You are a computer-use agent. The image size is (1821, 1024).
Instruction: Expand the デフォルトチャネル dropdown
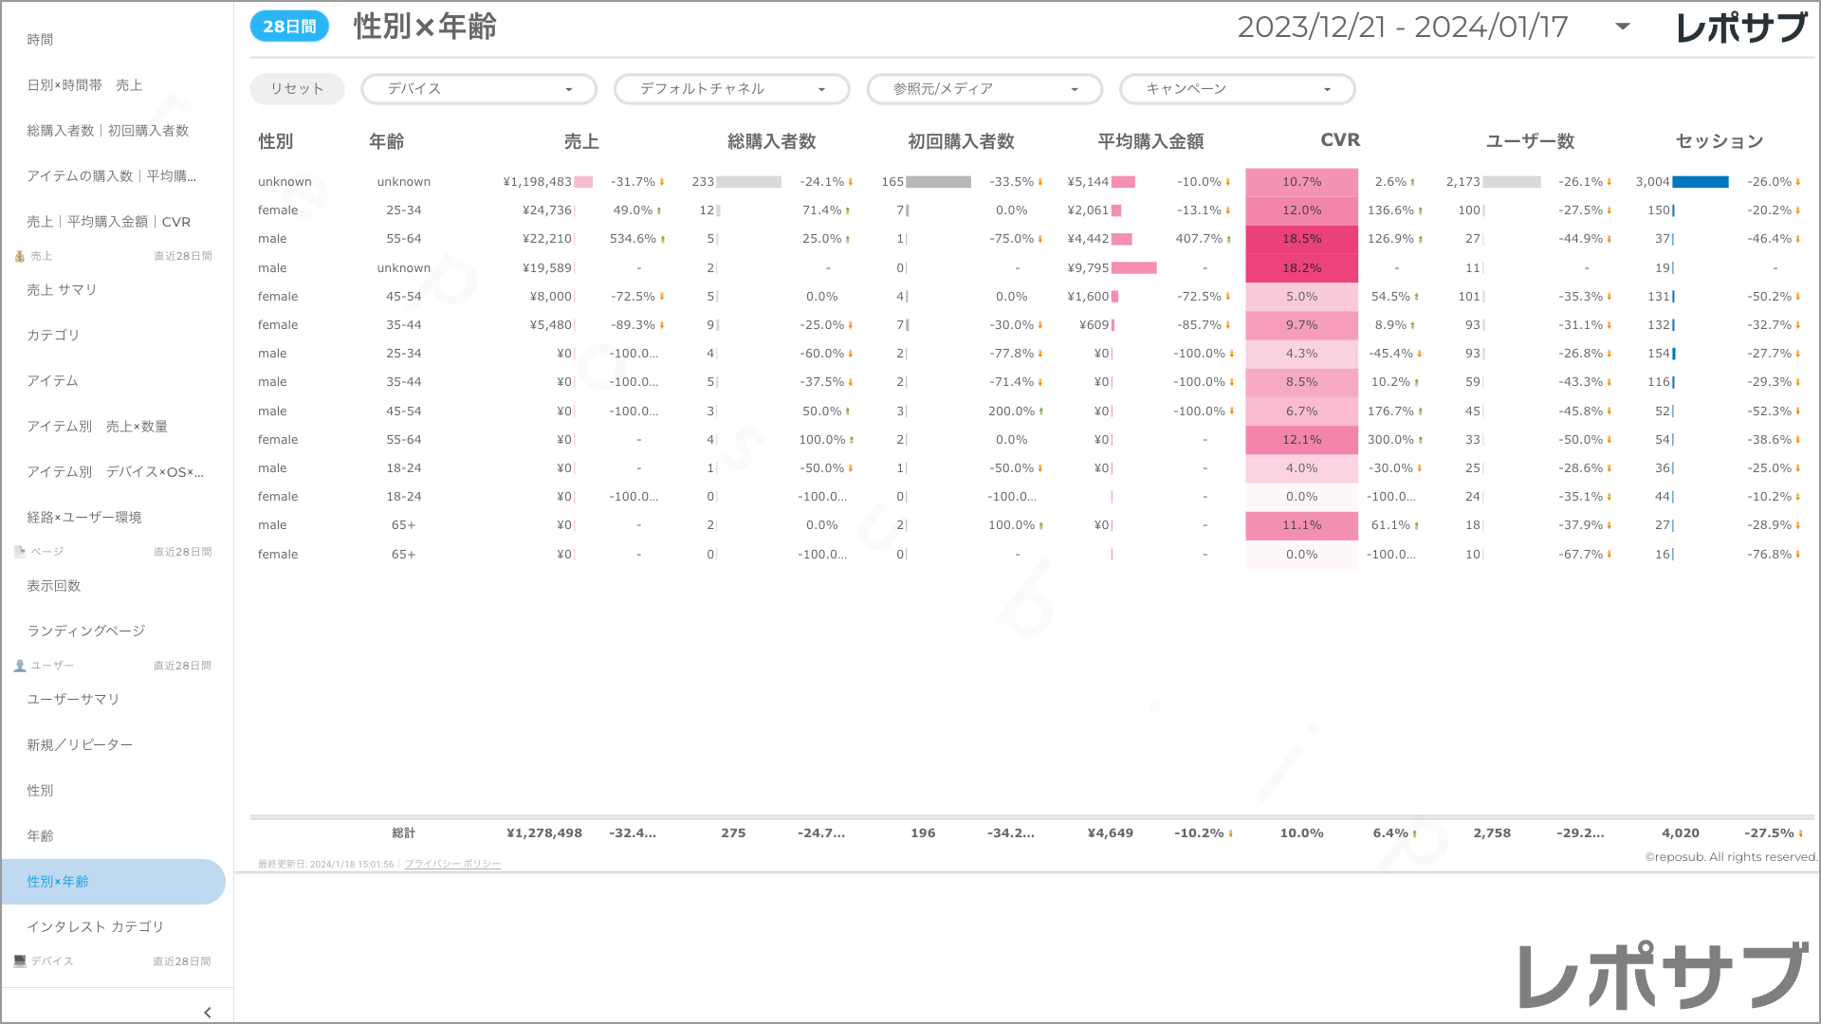click(731, 89)
